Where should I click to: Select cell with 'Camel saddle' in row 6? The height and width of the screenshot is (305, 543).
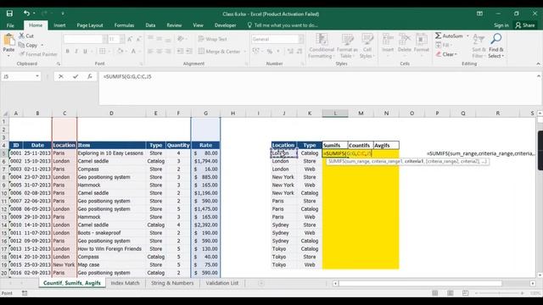click(111, 161)
